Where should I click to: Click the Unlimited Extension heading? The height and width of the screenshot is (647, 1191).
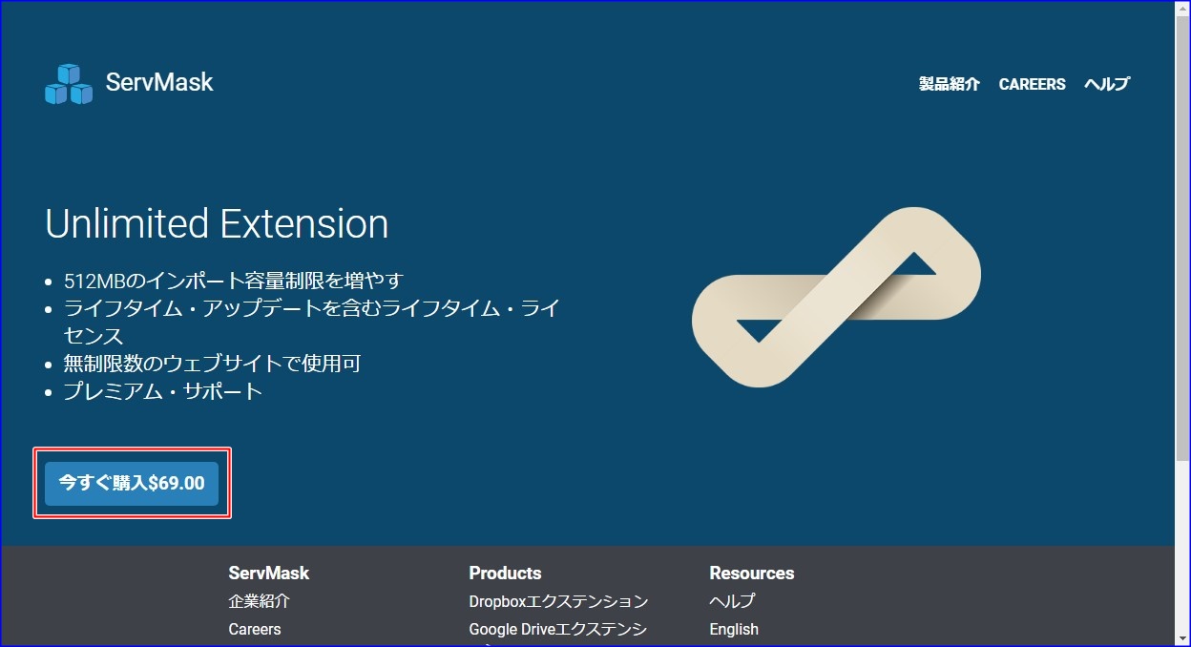(x=217, y=224)
